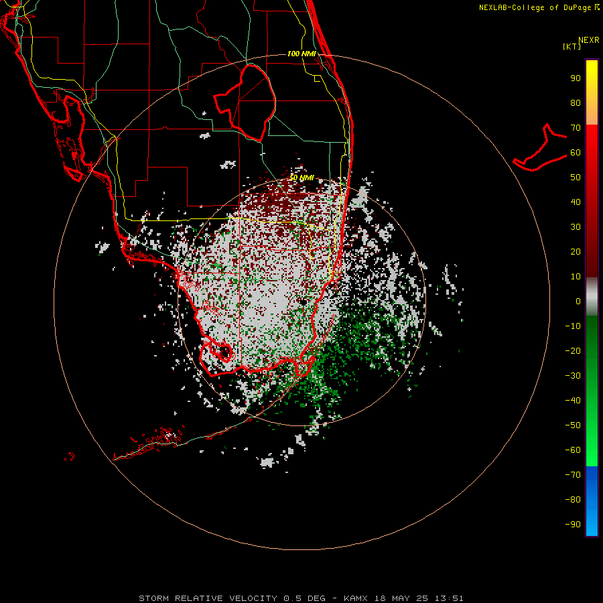The height and width of the screenshot is (603, 603).
Task: Click the 80 value on the velocity scale
Action: (576, 103)
